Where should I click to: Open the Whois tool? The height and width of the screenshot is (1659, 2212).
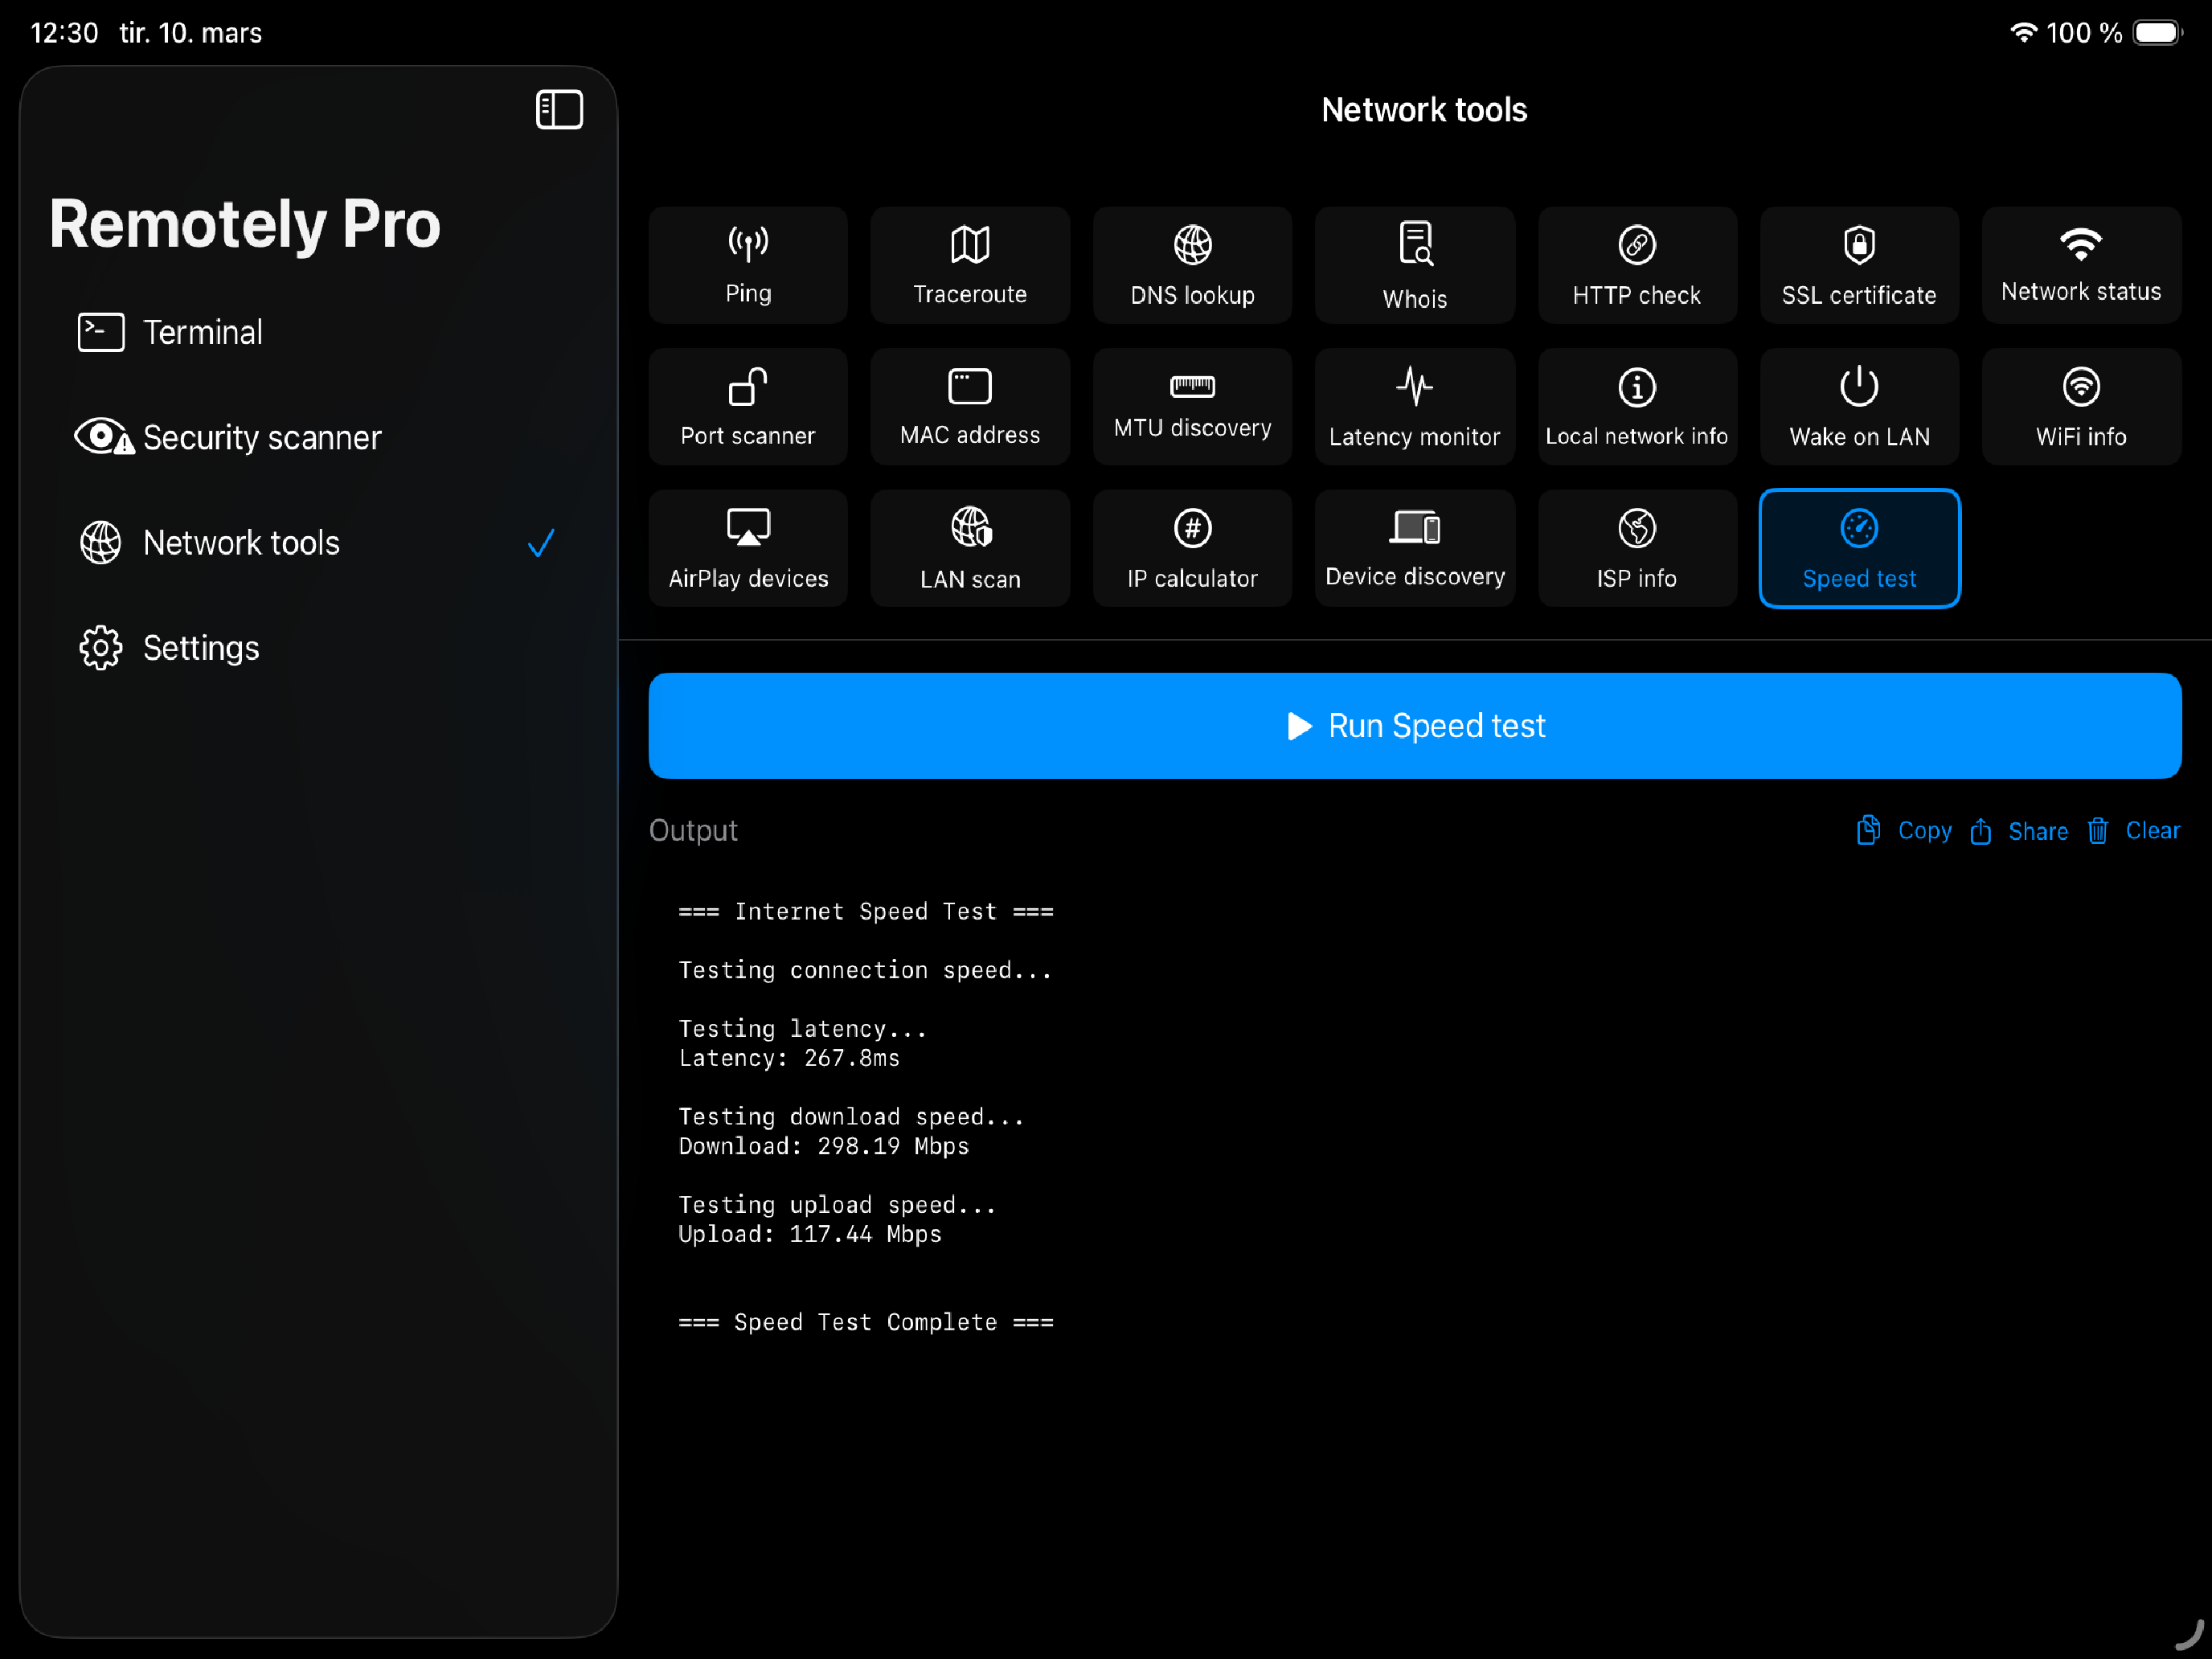tap(1414, 265)
